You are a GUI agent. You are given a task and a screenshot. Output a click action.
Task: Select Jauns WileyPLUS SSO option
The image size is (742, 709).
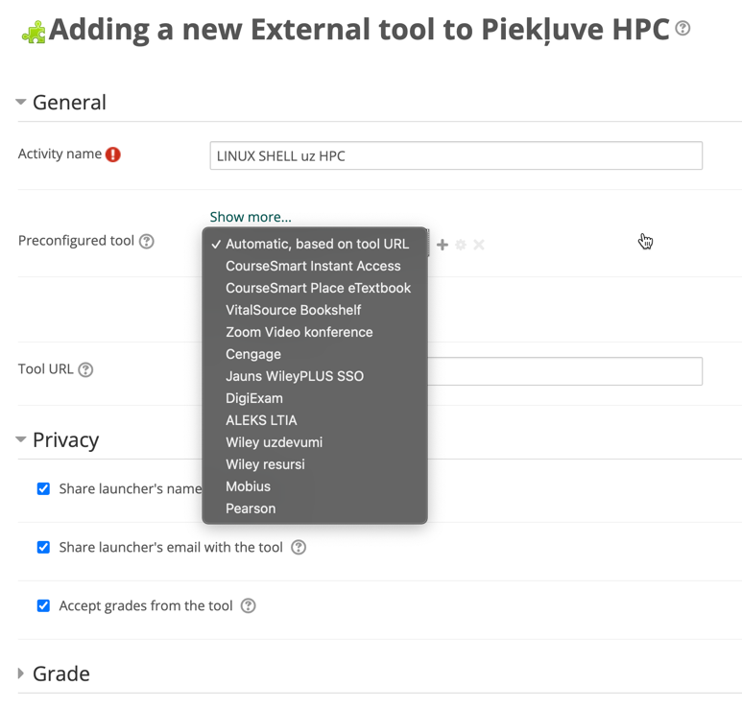pos(315,376)
